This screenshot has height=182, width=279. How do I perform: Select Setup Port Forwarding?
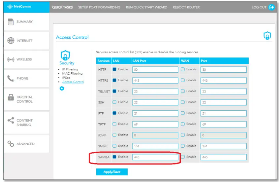click(x=99, y=7)
